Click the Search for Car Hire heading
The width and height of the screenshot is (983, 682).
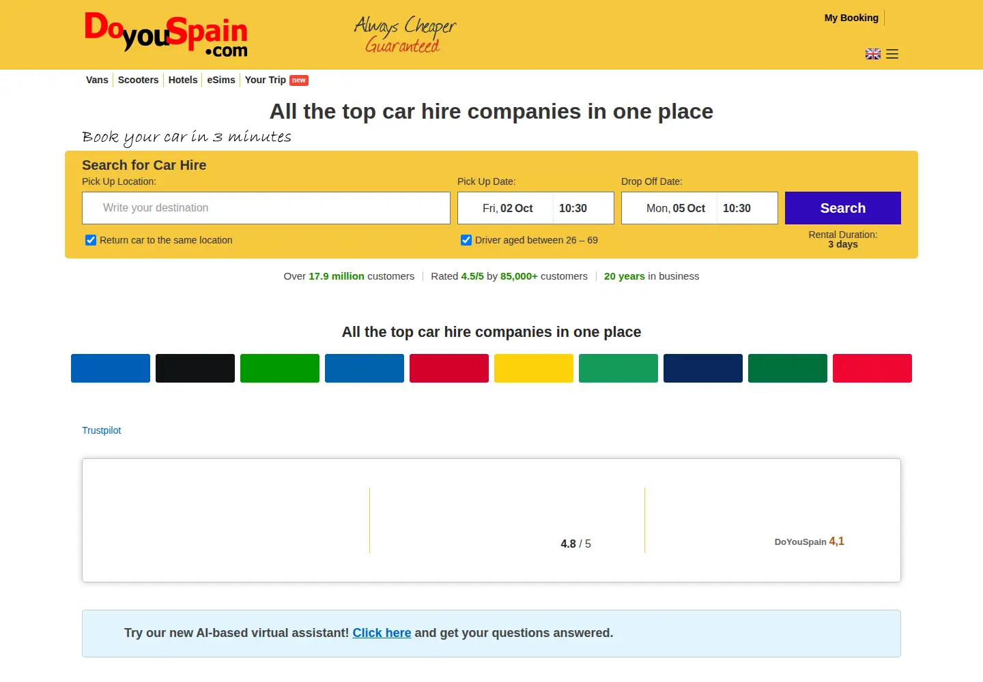click(x=144, y=165)
